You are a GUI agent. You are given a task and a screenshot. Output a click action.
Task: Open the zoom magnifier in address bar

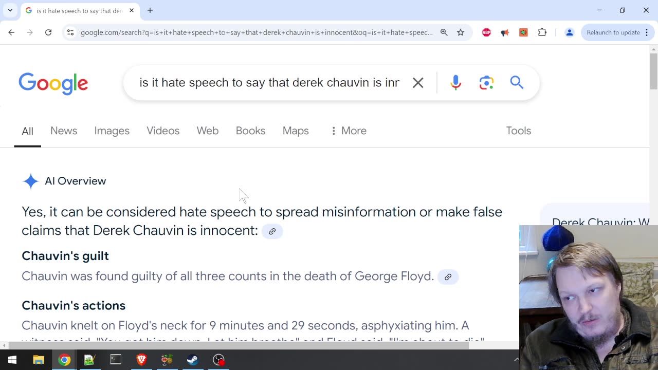[444, 32]
